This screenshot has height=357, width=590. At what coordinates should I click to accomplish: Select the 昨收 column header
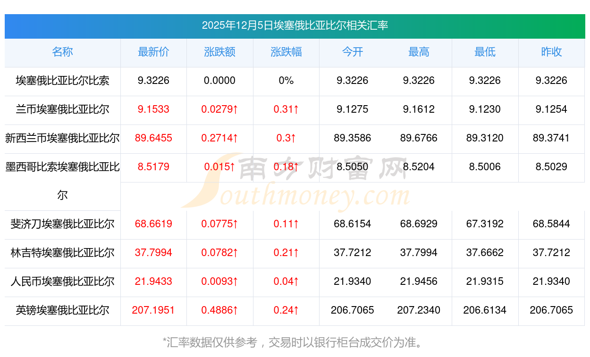[x=551, y=52]
